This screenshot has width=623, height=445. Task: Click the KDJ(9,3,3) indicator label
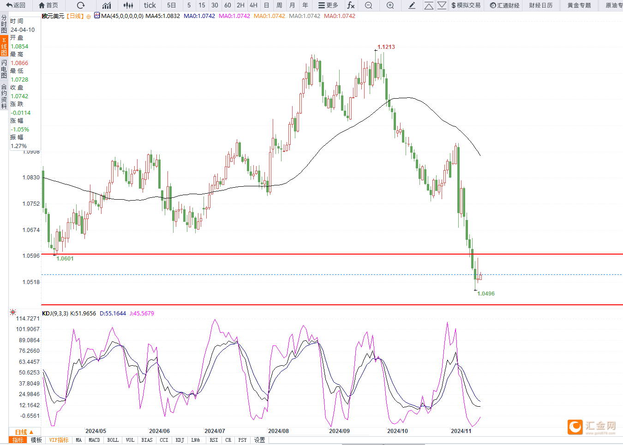click(x=55, y=313)
